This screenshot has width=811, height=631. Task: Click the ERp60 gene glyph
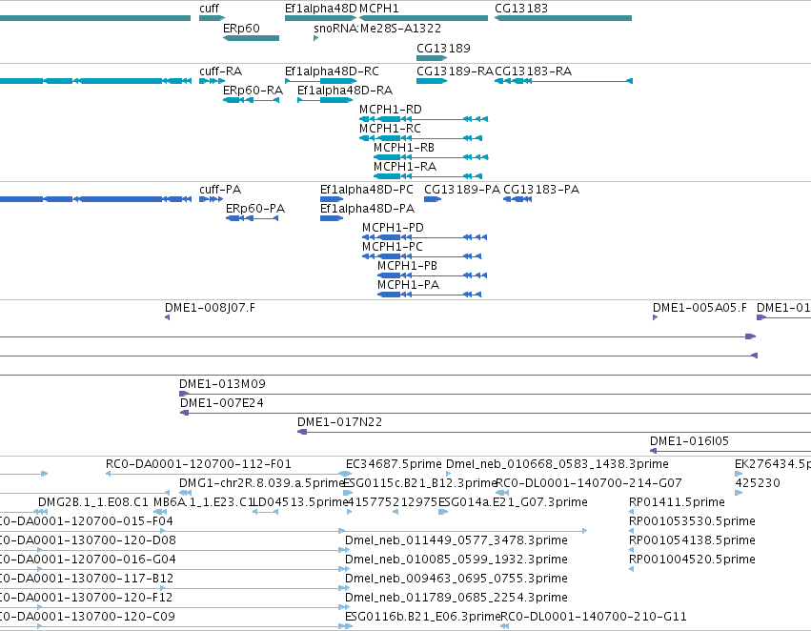pyautogui.click(x=251, y=38)
